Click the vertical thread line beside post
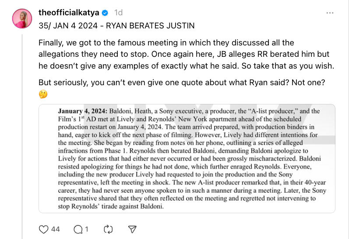 tap(21, 131)
